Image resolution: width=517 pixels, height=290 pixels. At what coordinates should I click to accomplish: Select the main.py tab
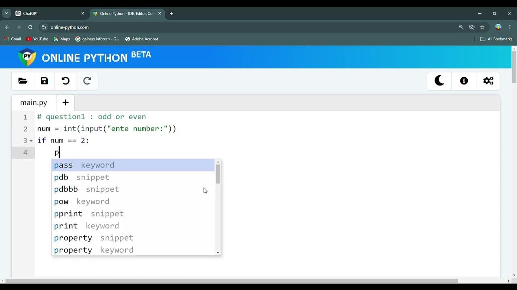(x=34, y=103)
